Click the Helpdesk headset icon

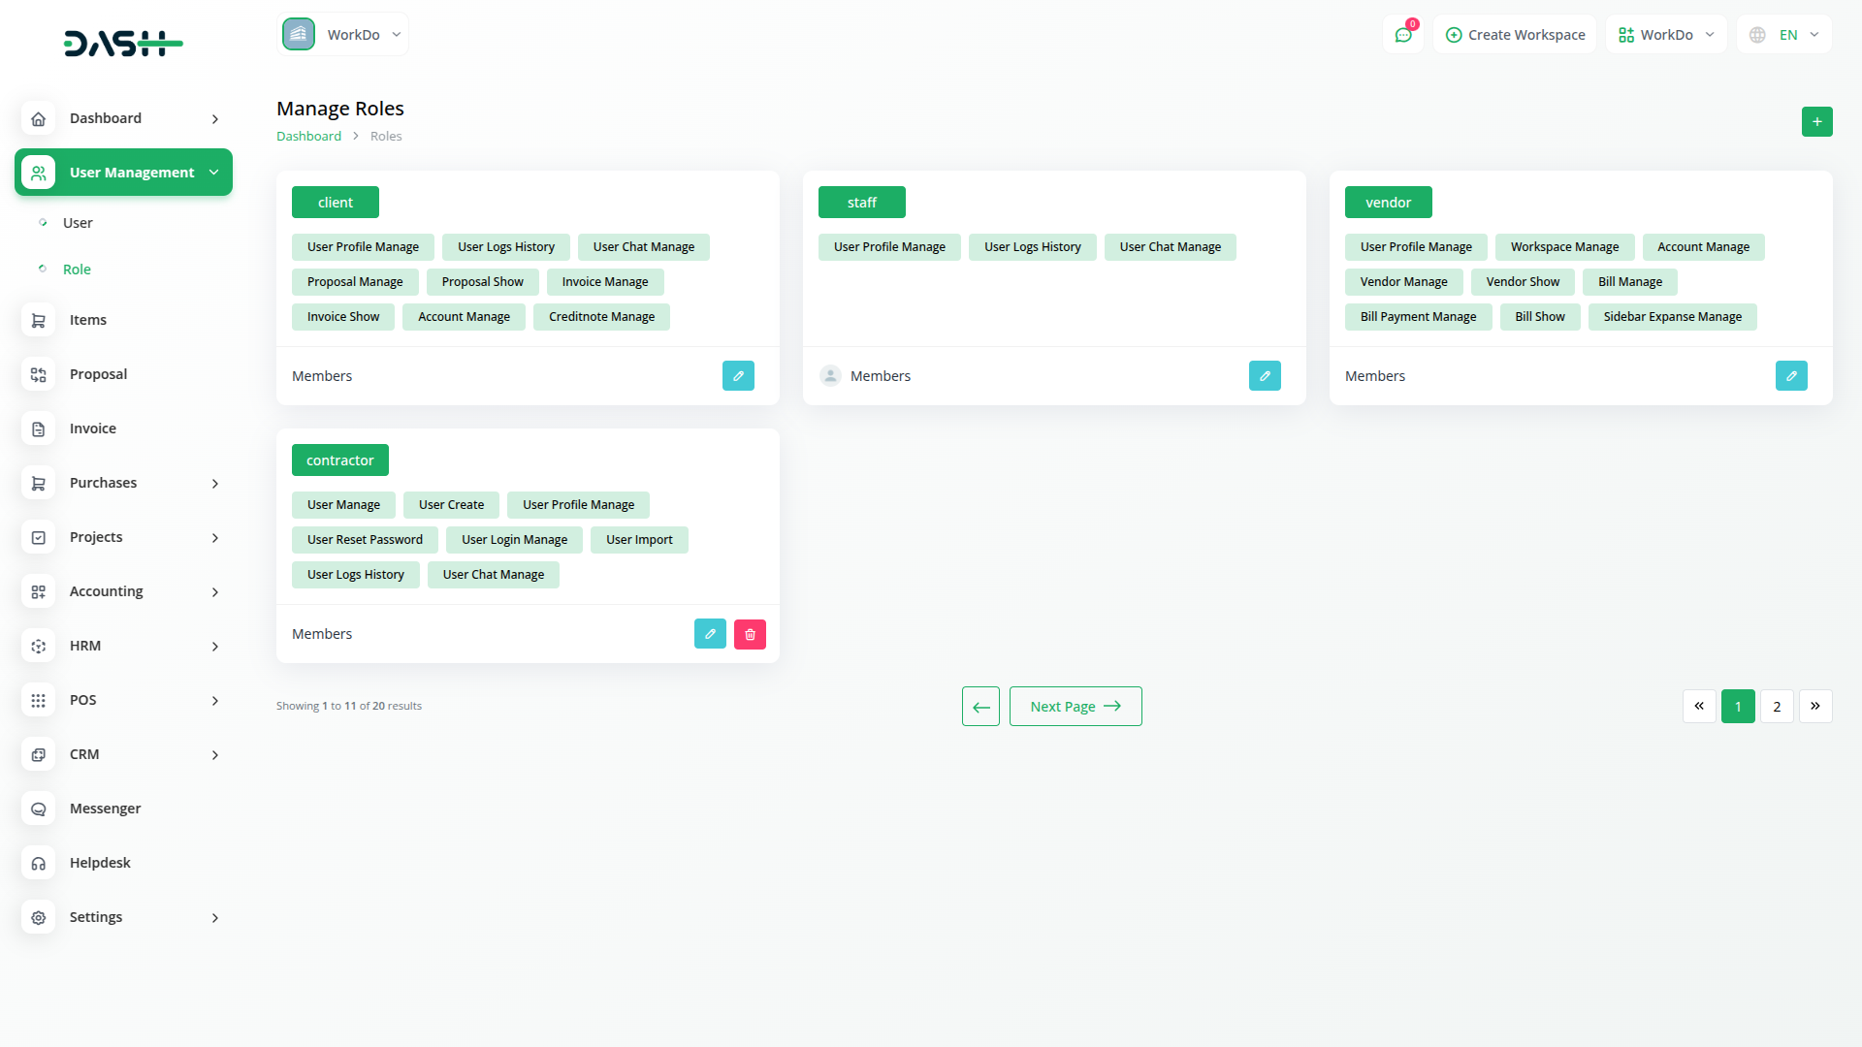tap(38, 863)
